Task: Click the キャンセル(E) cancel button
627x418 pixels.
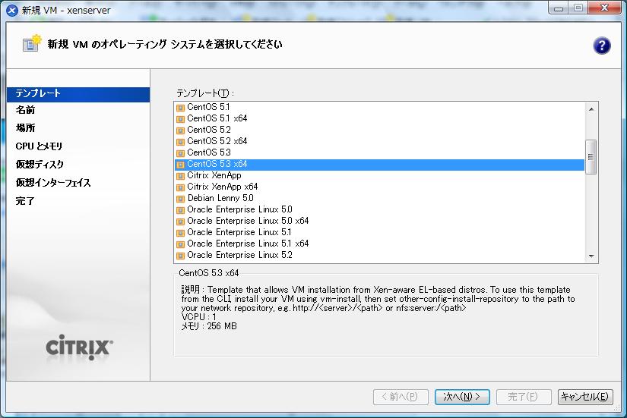Action: click(585, 397)
